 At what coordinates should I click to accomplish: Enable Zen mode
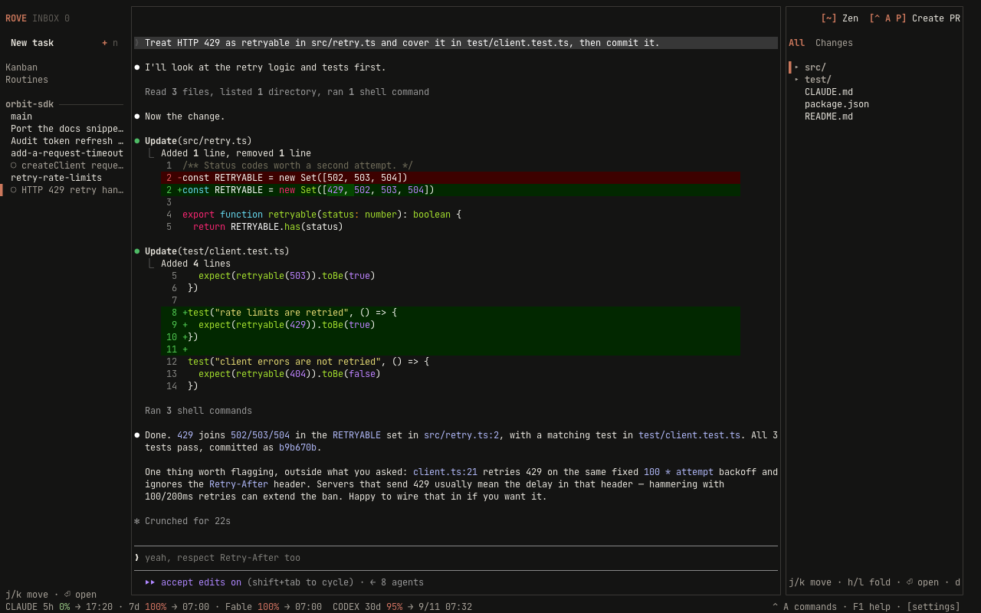(x=839, y=18)
